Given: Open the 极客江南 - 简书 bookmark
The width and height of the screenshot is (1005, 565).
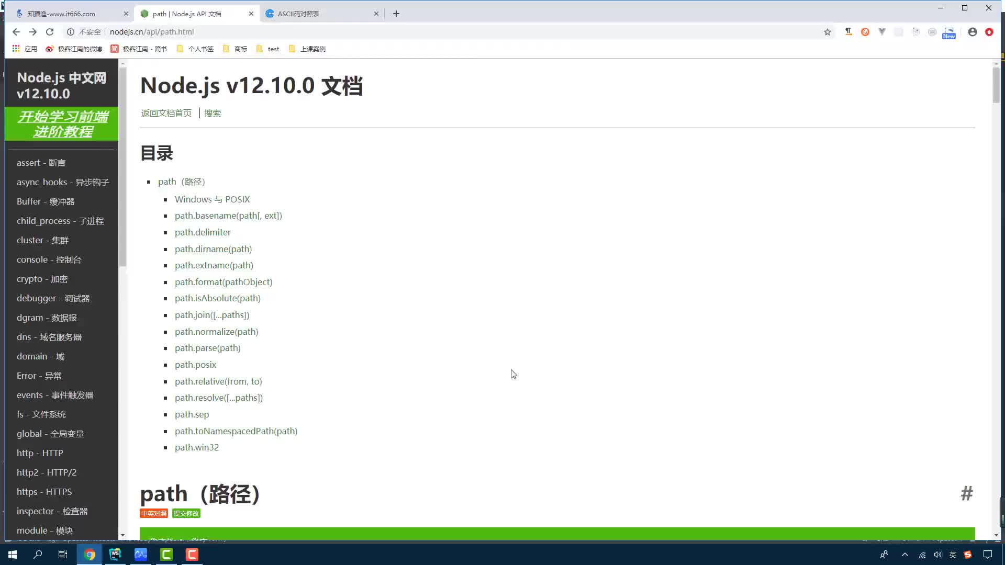Looking at the screenshot, I should tap(139, 49).
